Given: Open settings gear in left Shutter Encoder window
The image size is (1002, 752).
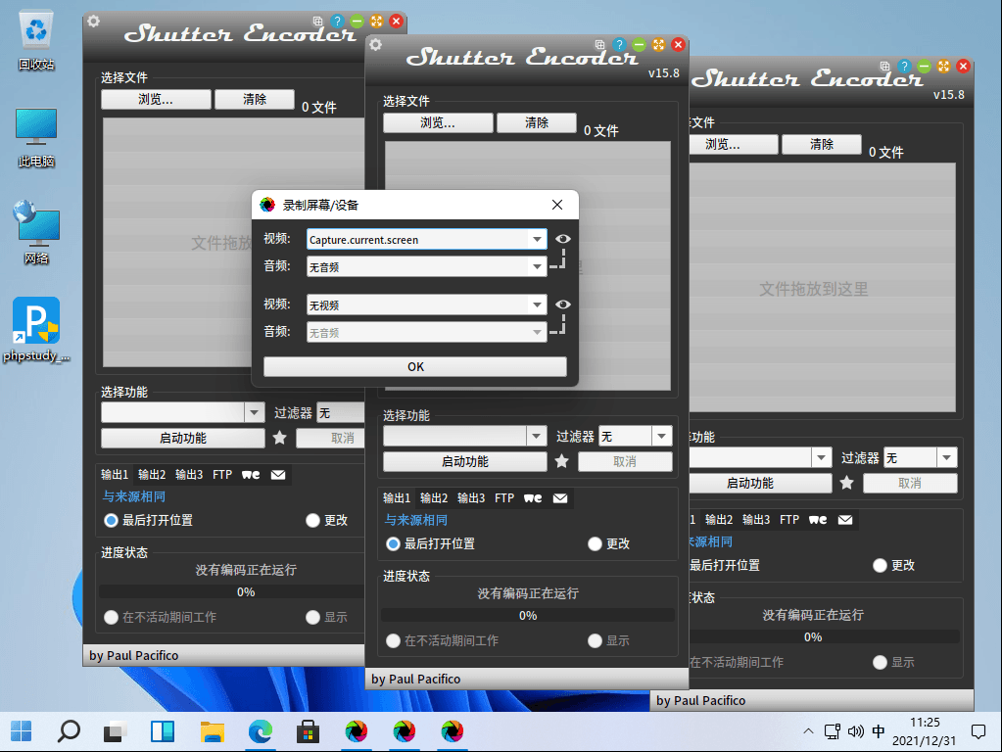Looking at the screenshot, I should click(94, 22).
